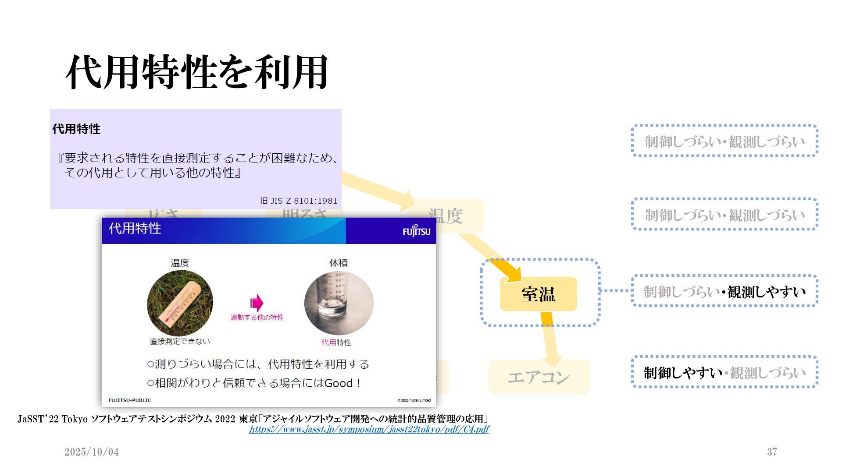This screenshot has width=842, height=473.
Task: Click the 旧 JIS Z 8101:1981 citation text
Action: coord(299,201)
